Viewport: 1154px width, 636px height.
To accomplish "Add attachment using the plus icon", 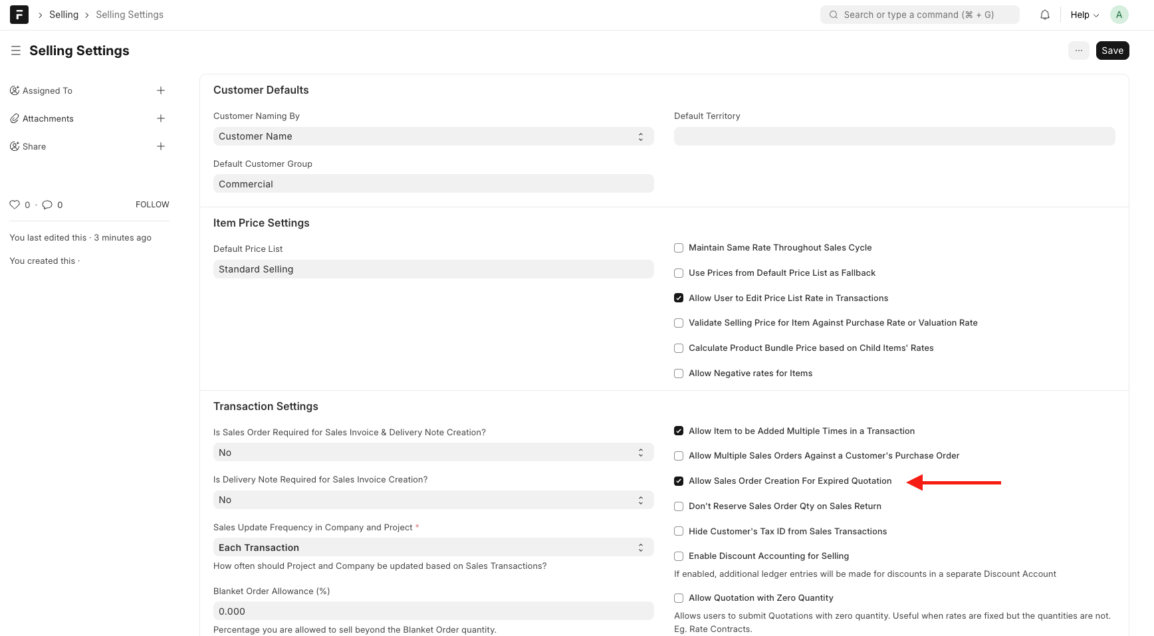I will coord(160,118).
